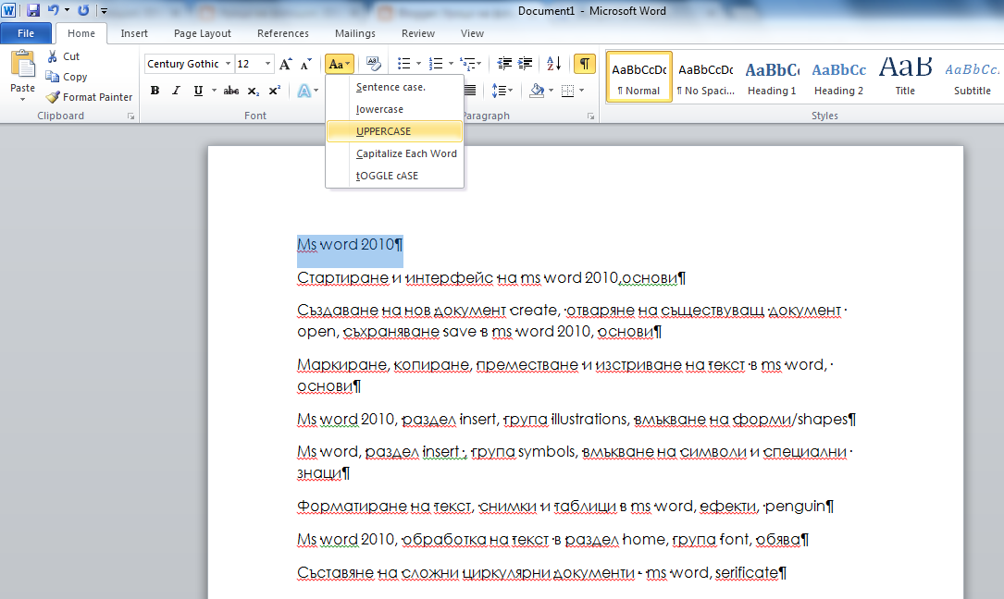Screen dimensions: 1004x599
Task: Copy the selected text
Action: [66, 77]
